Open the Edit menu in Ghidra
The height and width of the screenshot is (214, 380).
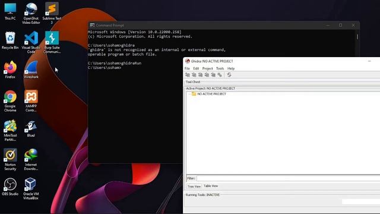[196, 68]
